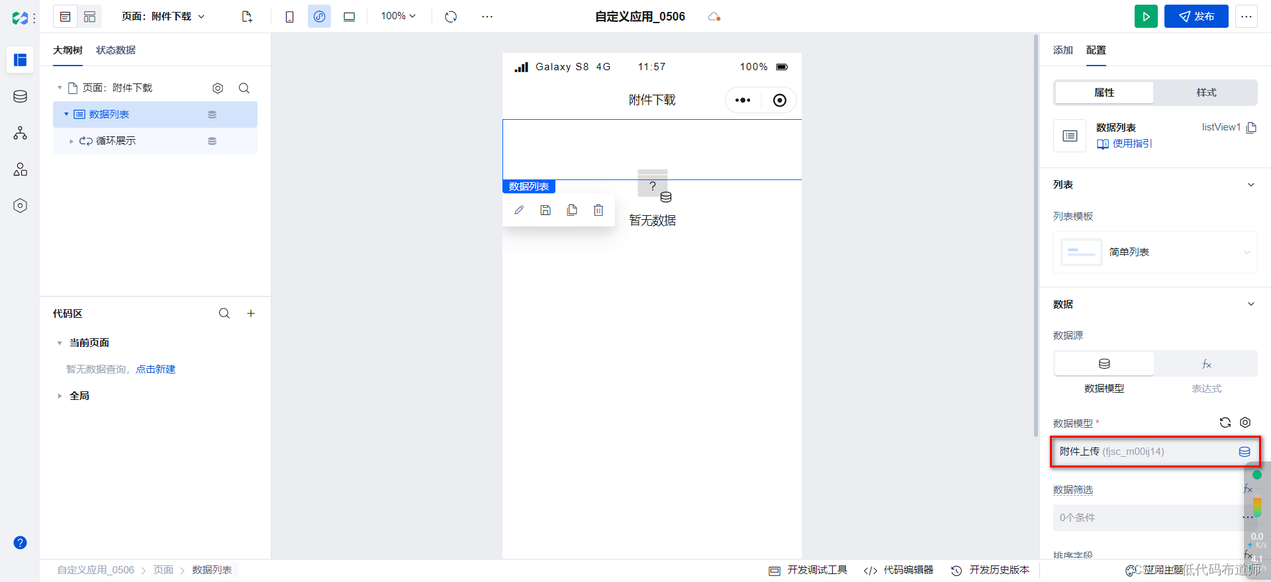Search the outline tree
Viewport: 1271px width, 582px height.
[244, 88]
